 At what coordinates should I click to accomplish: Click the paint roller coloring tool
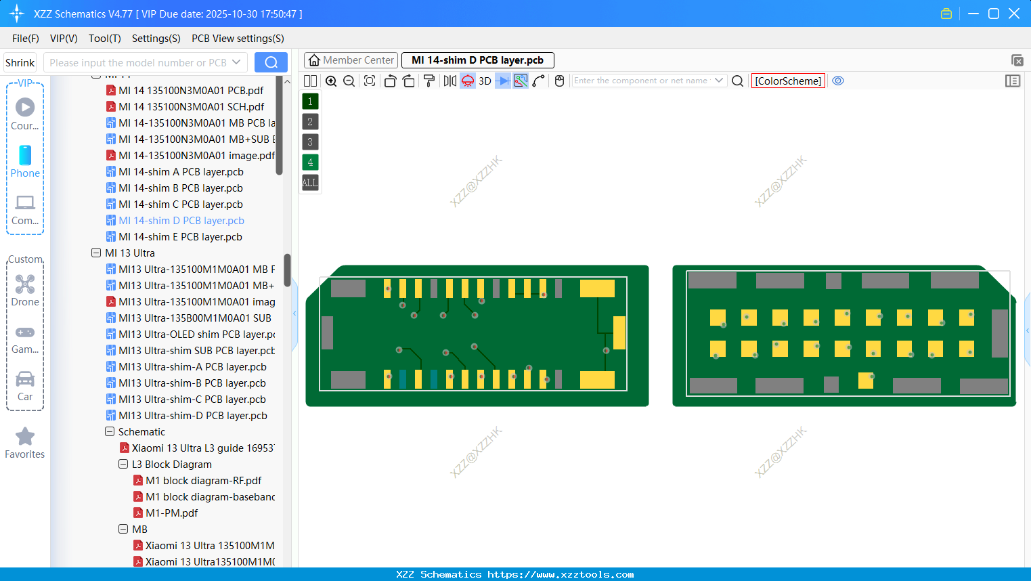click(429, 81)
